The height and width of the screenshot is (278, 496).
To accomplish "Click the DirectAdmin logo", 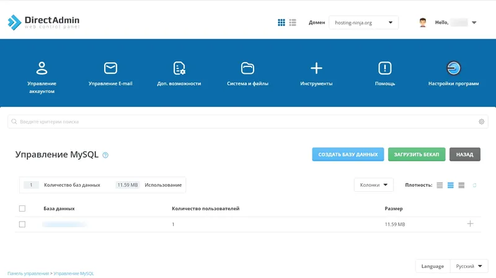I will (x=43, y=22).
